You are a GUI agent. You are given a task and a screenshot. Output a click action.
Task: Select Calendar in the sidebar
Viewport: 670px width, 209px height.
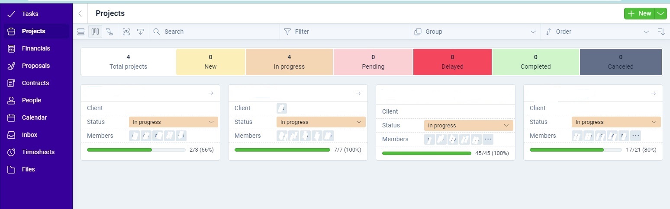tap(35, 117)
